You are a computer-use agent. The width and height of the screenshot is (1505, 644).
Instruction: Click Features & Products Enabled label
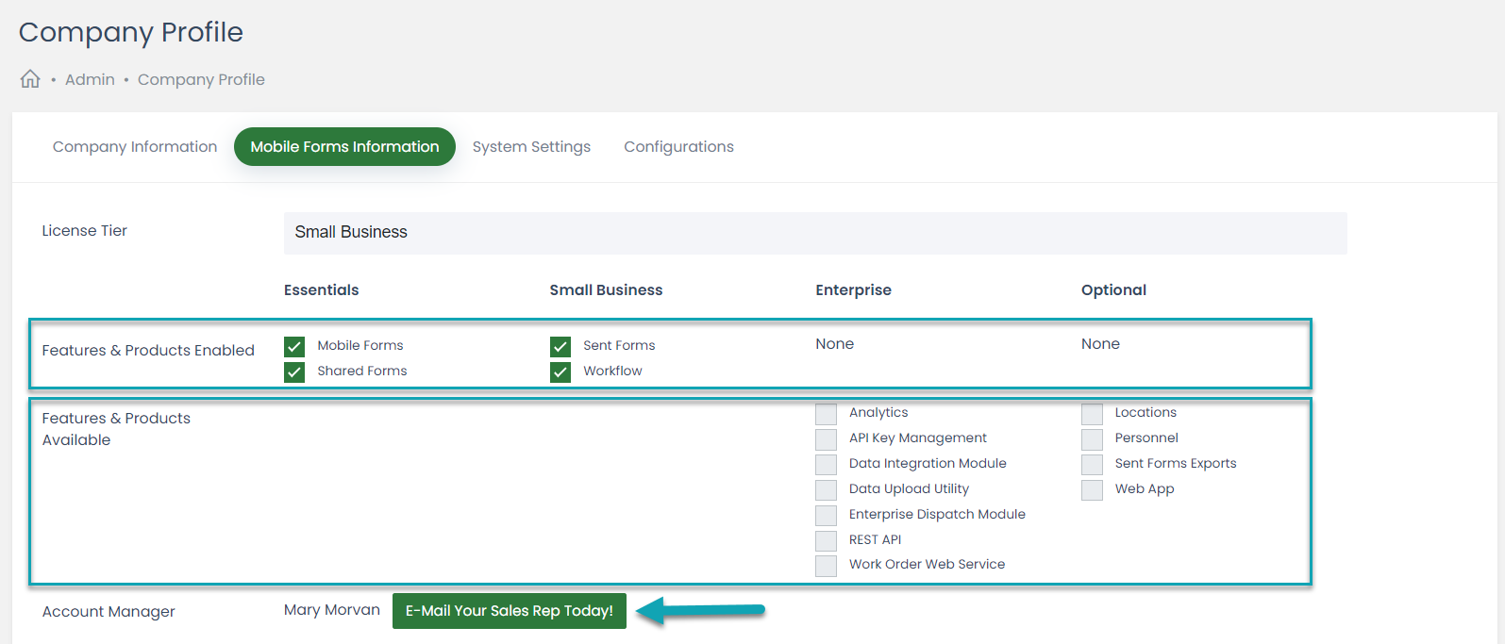(x=148, y=351)
